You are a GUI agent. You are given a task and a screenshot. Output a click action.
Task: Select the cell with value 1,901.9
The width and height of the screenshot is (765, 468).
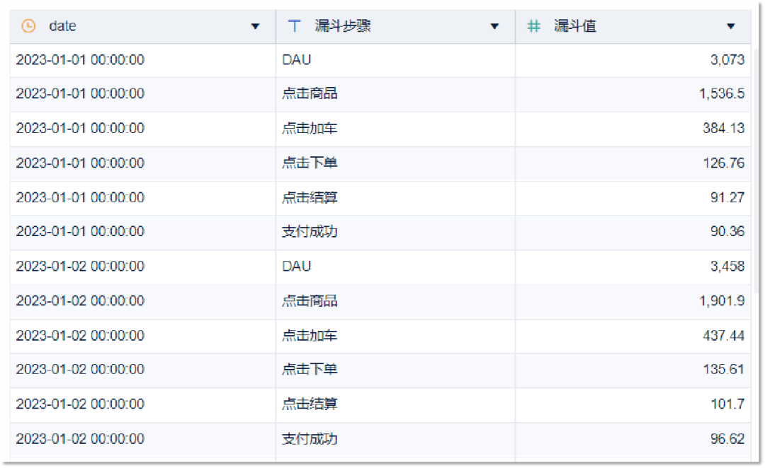click(633, 301)
